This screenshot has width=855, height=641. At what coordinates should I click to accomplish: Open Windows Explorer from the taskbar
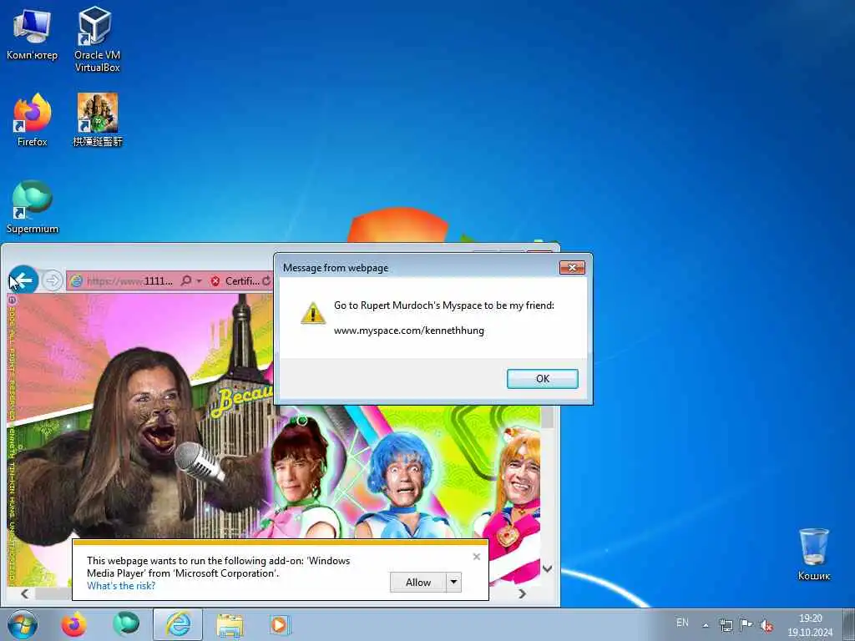pos(230,624)
